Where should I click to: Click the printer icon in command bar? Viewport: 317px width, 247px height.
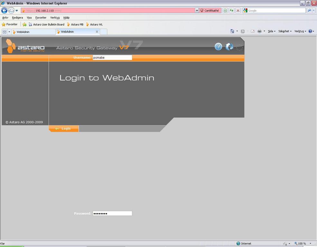pos(259,31)
